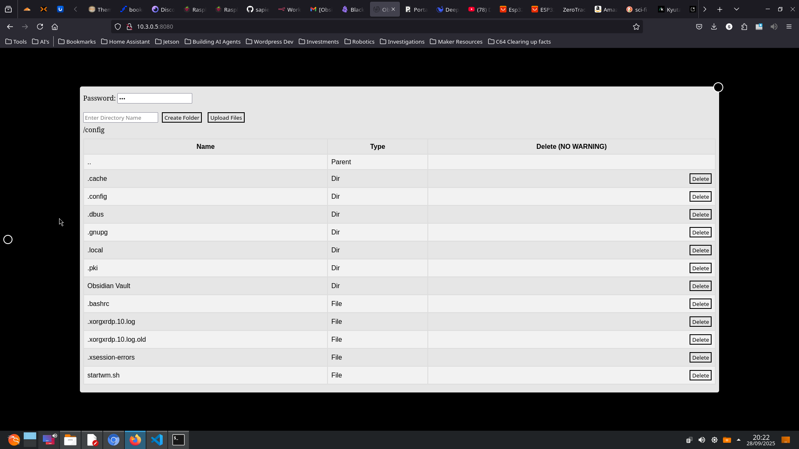List all tabs dropdown arrow
799x449 pixels.
(x=736, y=9)
